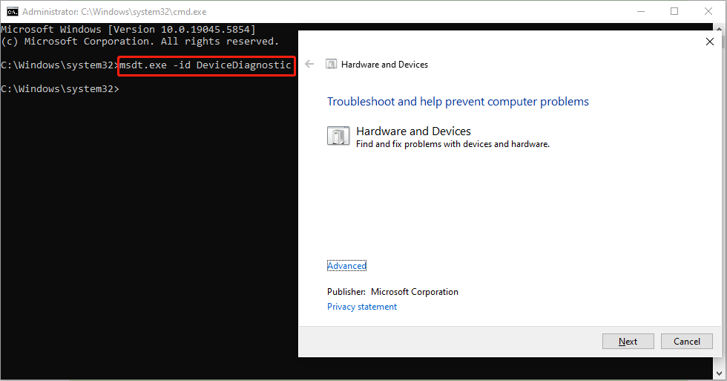Click the cmd.exe icon in title bar

click(12, 11)
